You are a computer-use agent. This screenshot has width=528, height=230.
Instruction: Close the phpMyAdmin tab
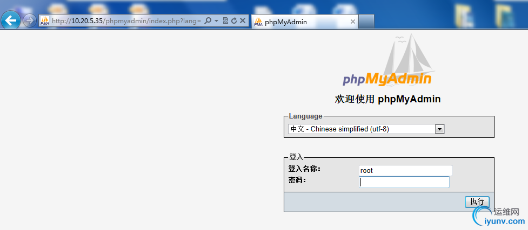(x=352, y=22)
